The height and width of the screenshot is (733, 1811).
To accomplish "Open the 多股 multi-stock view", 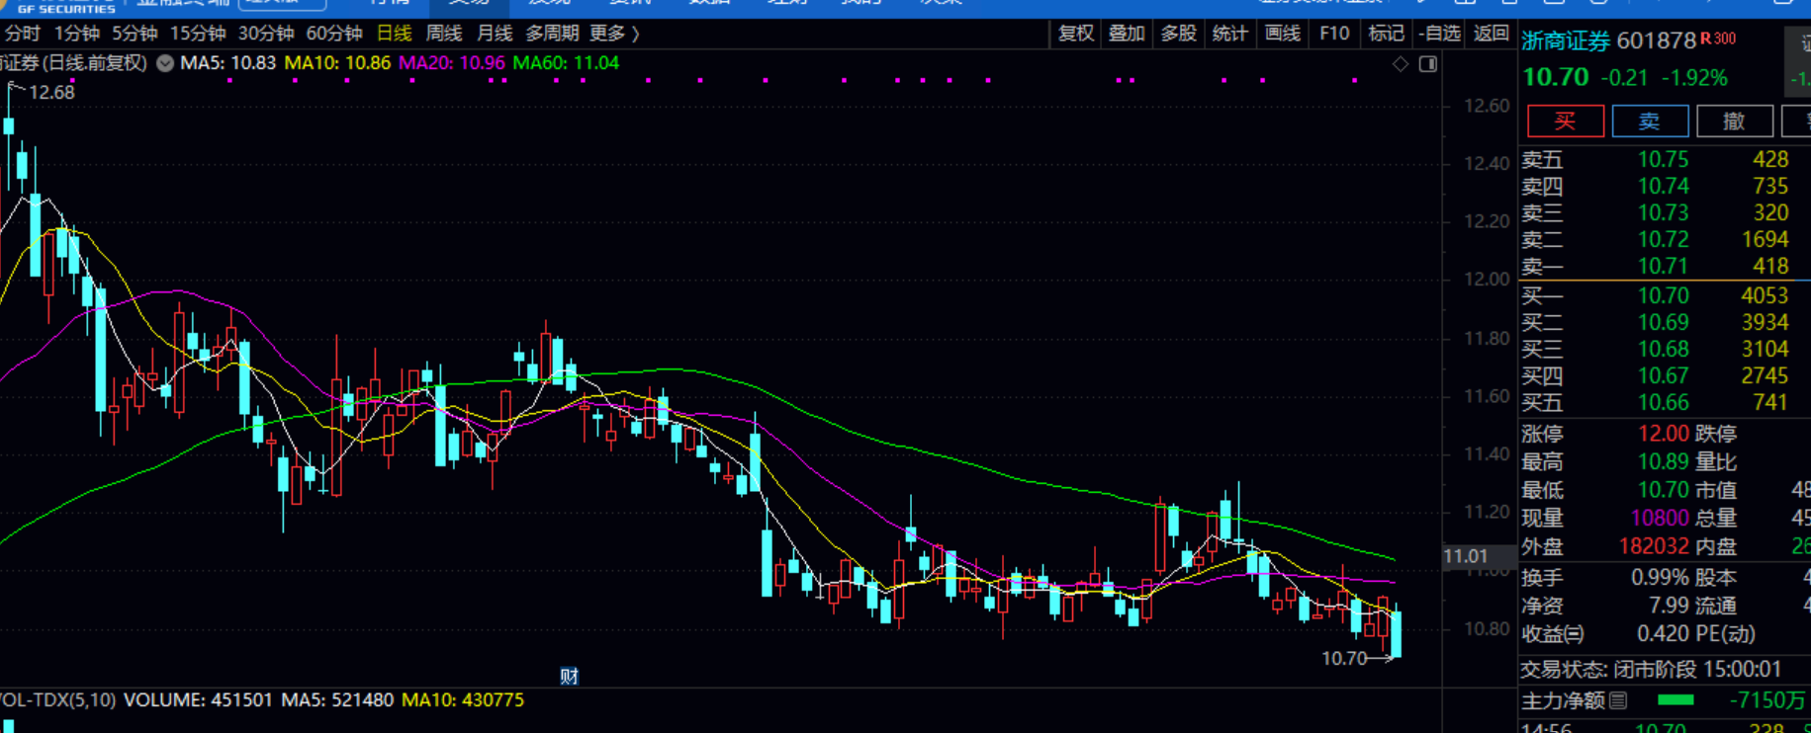I will point(1178,34).
